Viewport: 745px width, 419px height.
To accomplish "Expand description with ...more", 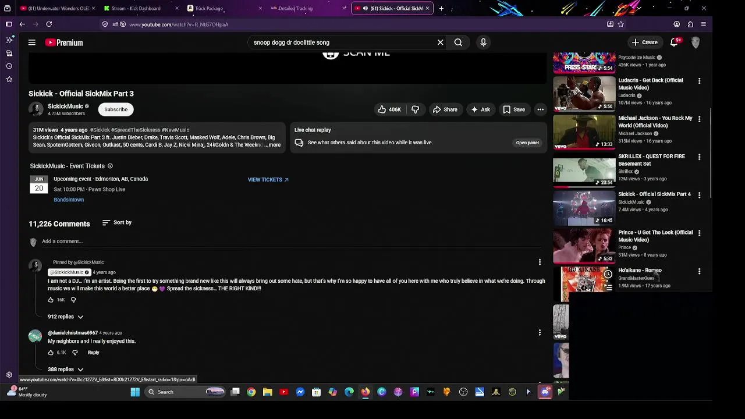I will pos(272,145).
